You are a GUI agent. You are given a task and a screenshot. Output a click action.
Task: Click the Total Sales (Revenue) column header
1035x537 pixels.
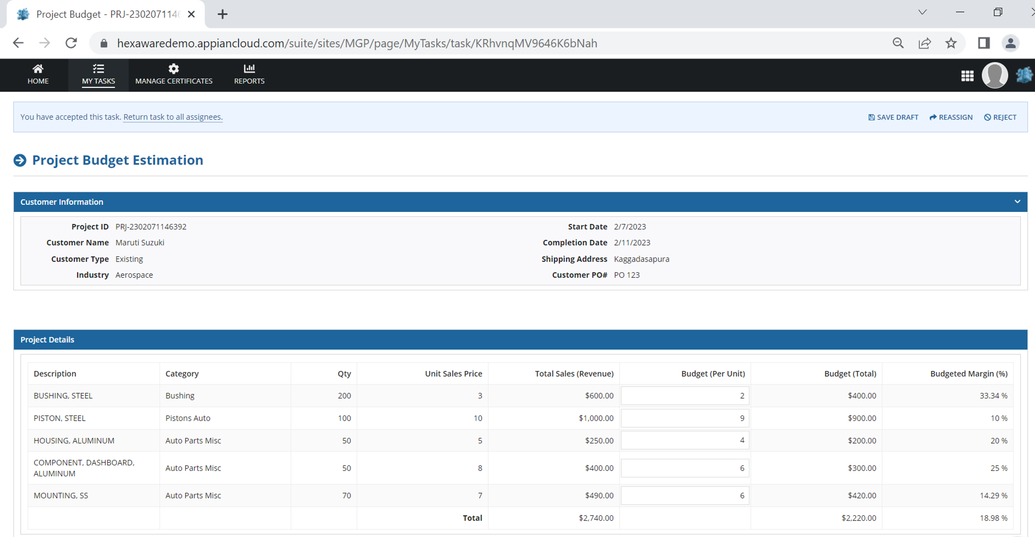click(x=574, y=374)
